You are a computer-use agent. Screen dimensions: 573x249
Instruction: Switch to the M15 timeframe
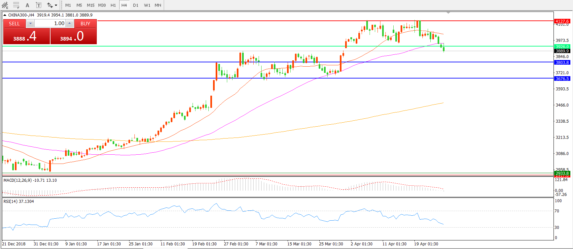point(90,5)
